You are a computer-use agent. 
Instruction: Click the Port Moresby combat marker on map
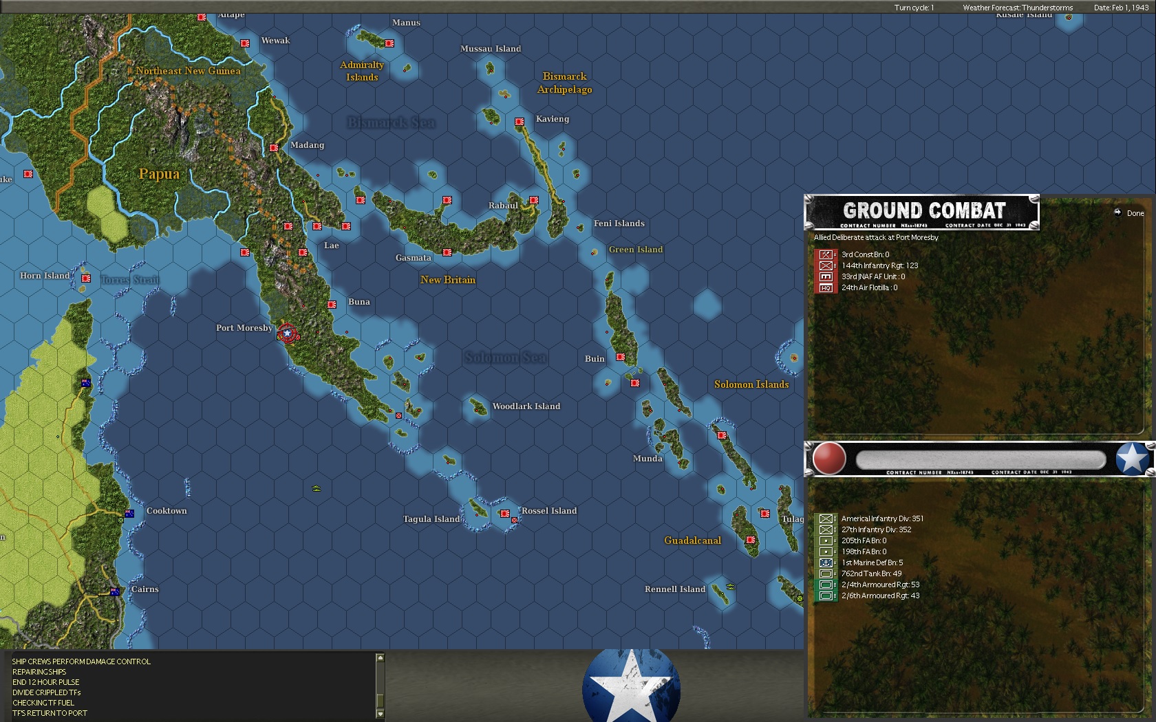287,333
